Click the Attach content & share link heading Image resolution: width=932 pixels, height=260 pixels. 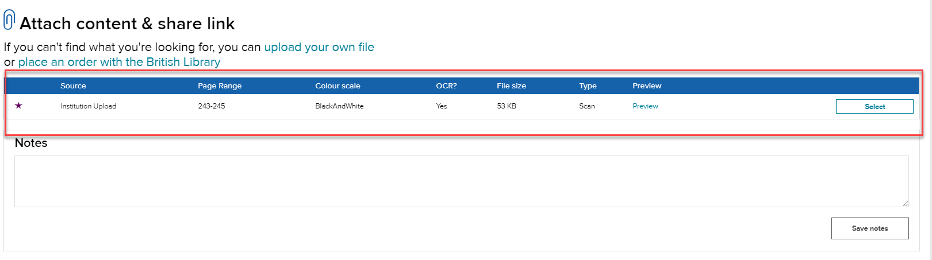pos(127,24)
